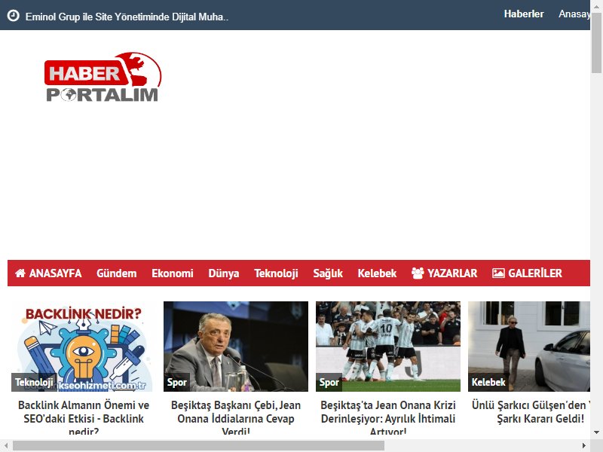The width and height of the screenshot is (603, 452).
Task: Open the Sağlık category
Action: 328,273
